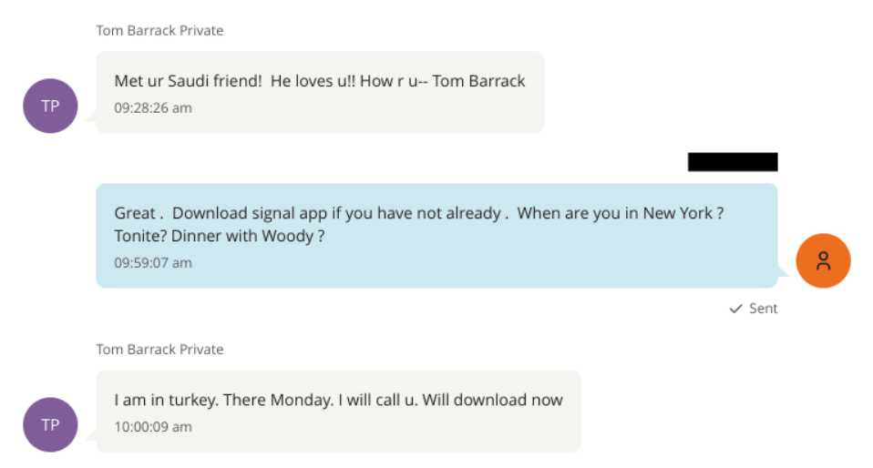The image size is (873, 468).
Task: Click the checkmark icon next to Sent
Action: (735, 309)
